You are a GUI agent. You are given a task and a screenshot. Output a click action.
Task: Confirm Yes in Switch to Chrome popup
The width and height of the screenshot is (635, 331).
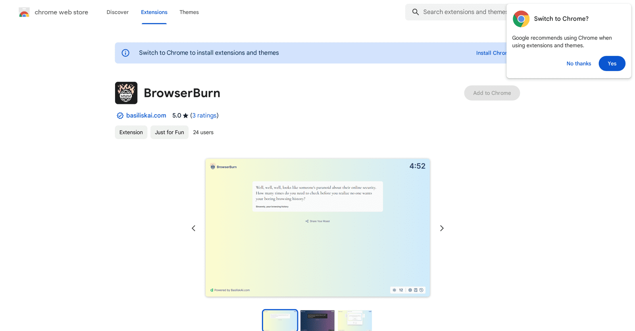(x=612, y=64)
